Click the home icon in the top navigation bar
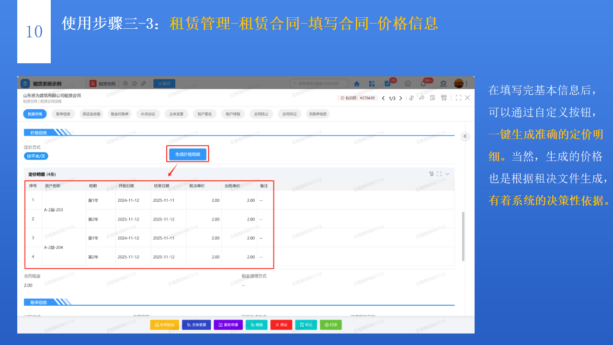Screen dimensions: 613x345 (356, 83)
